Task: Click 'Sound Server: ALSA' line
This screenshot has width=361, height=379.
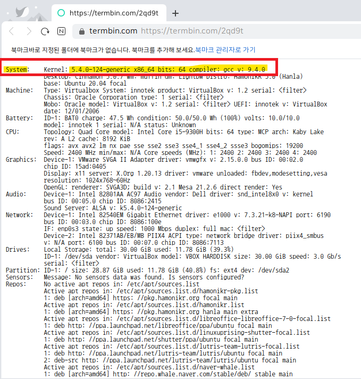Action: (x=113, y=208)
